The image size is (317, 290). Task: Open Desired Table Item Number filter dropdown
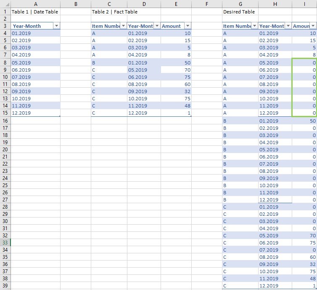click(254, 26)
